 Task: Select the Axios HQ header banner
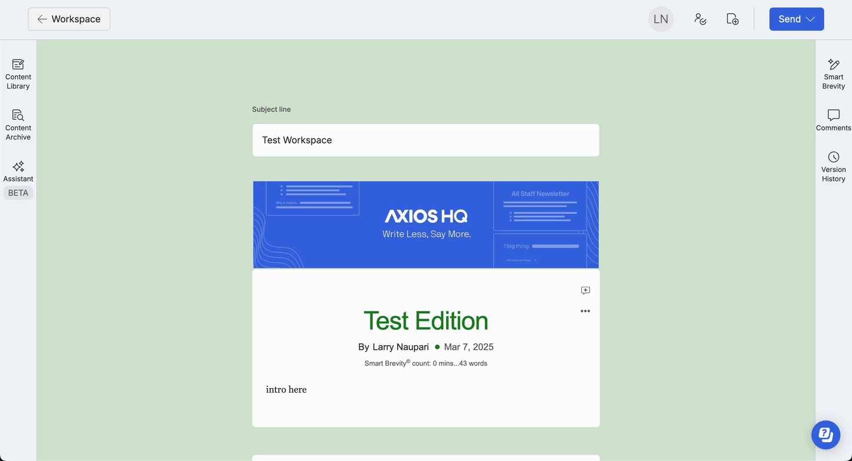[426, 225]
